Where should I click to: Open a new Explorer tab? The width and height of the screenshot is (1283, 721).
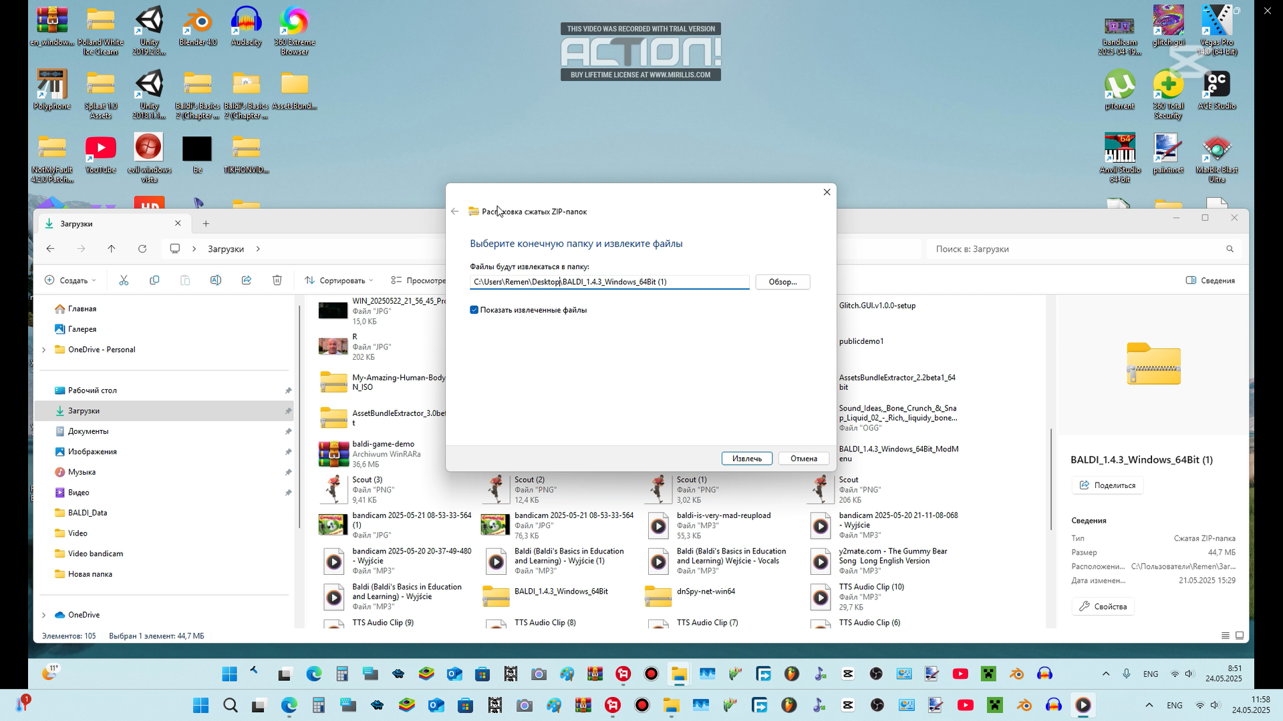[x=206, y=224]
